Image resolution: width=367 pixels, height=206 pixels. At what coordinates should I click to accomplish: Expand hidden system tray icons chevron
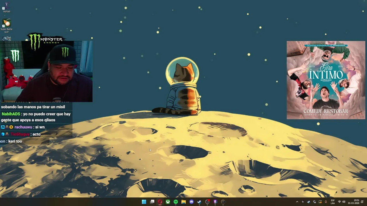point(297,202)
